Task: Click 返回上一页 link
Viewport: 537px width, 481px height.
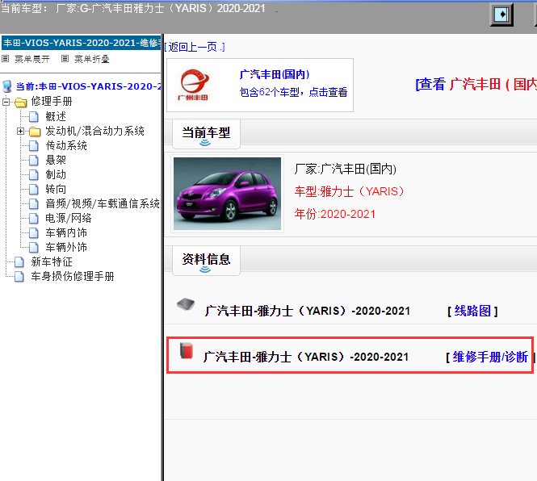Action: coord(195,48)
